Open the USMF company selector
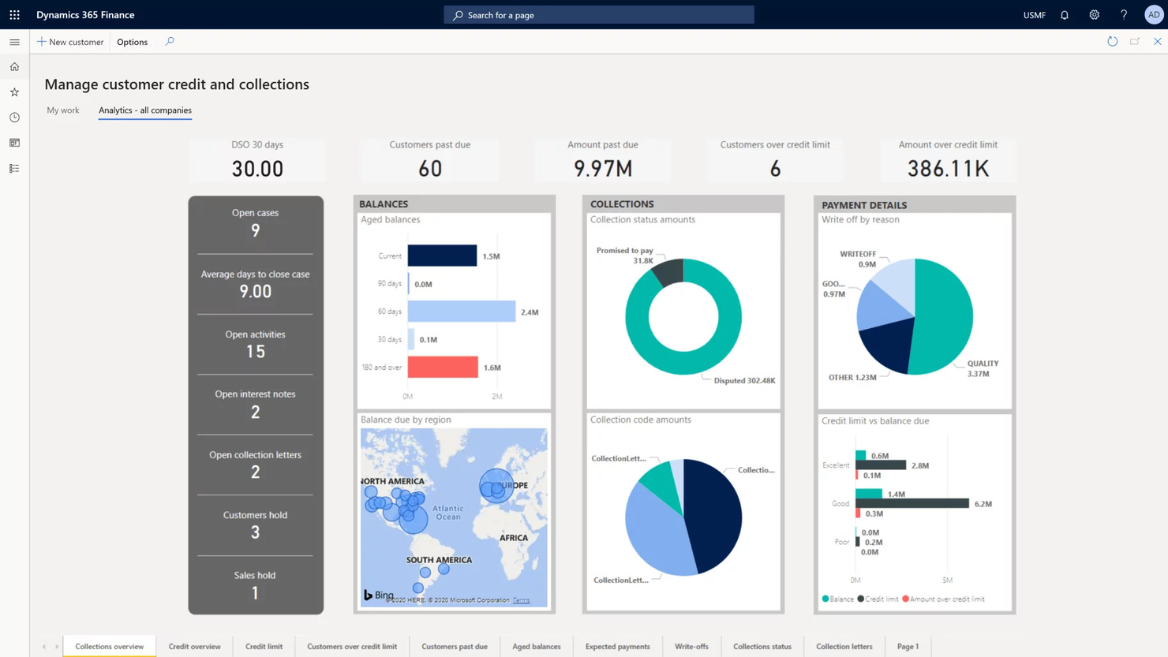 (1034, 14)
